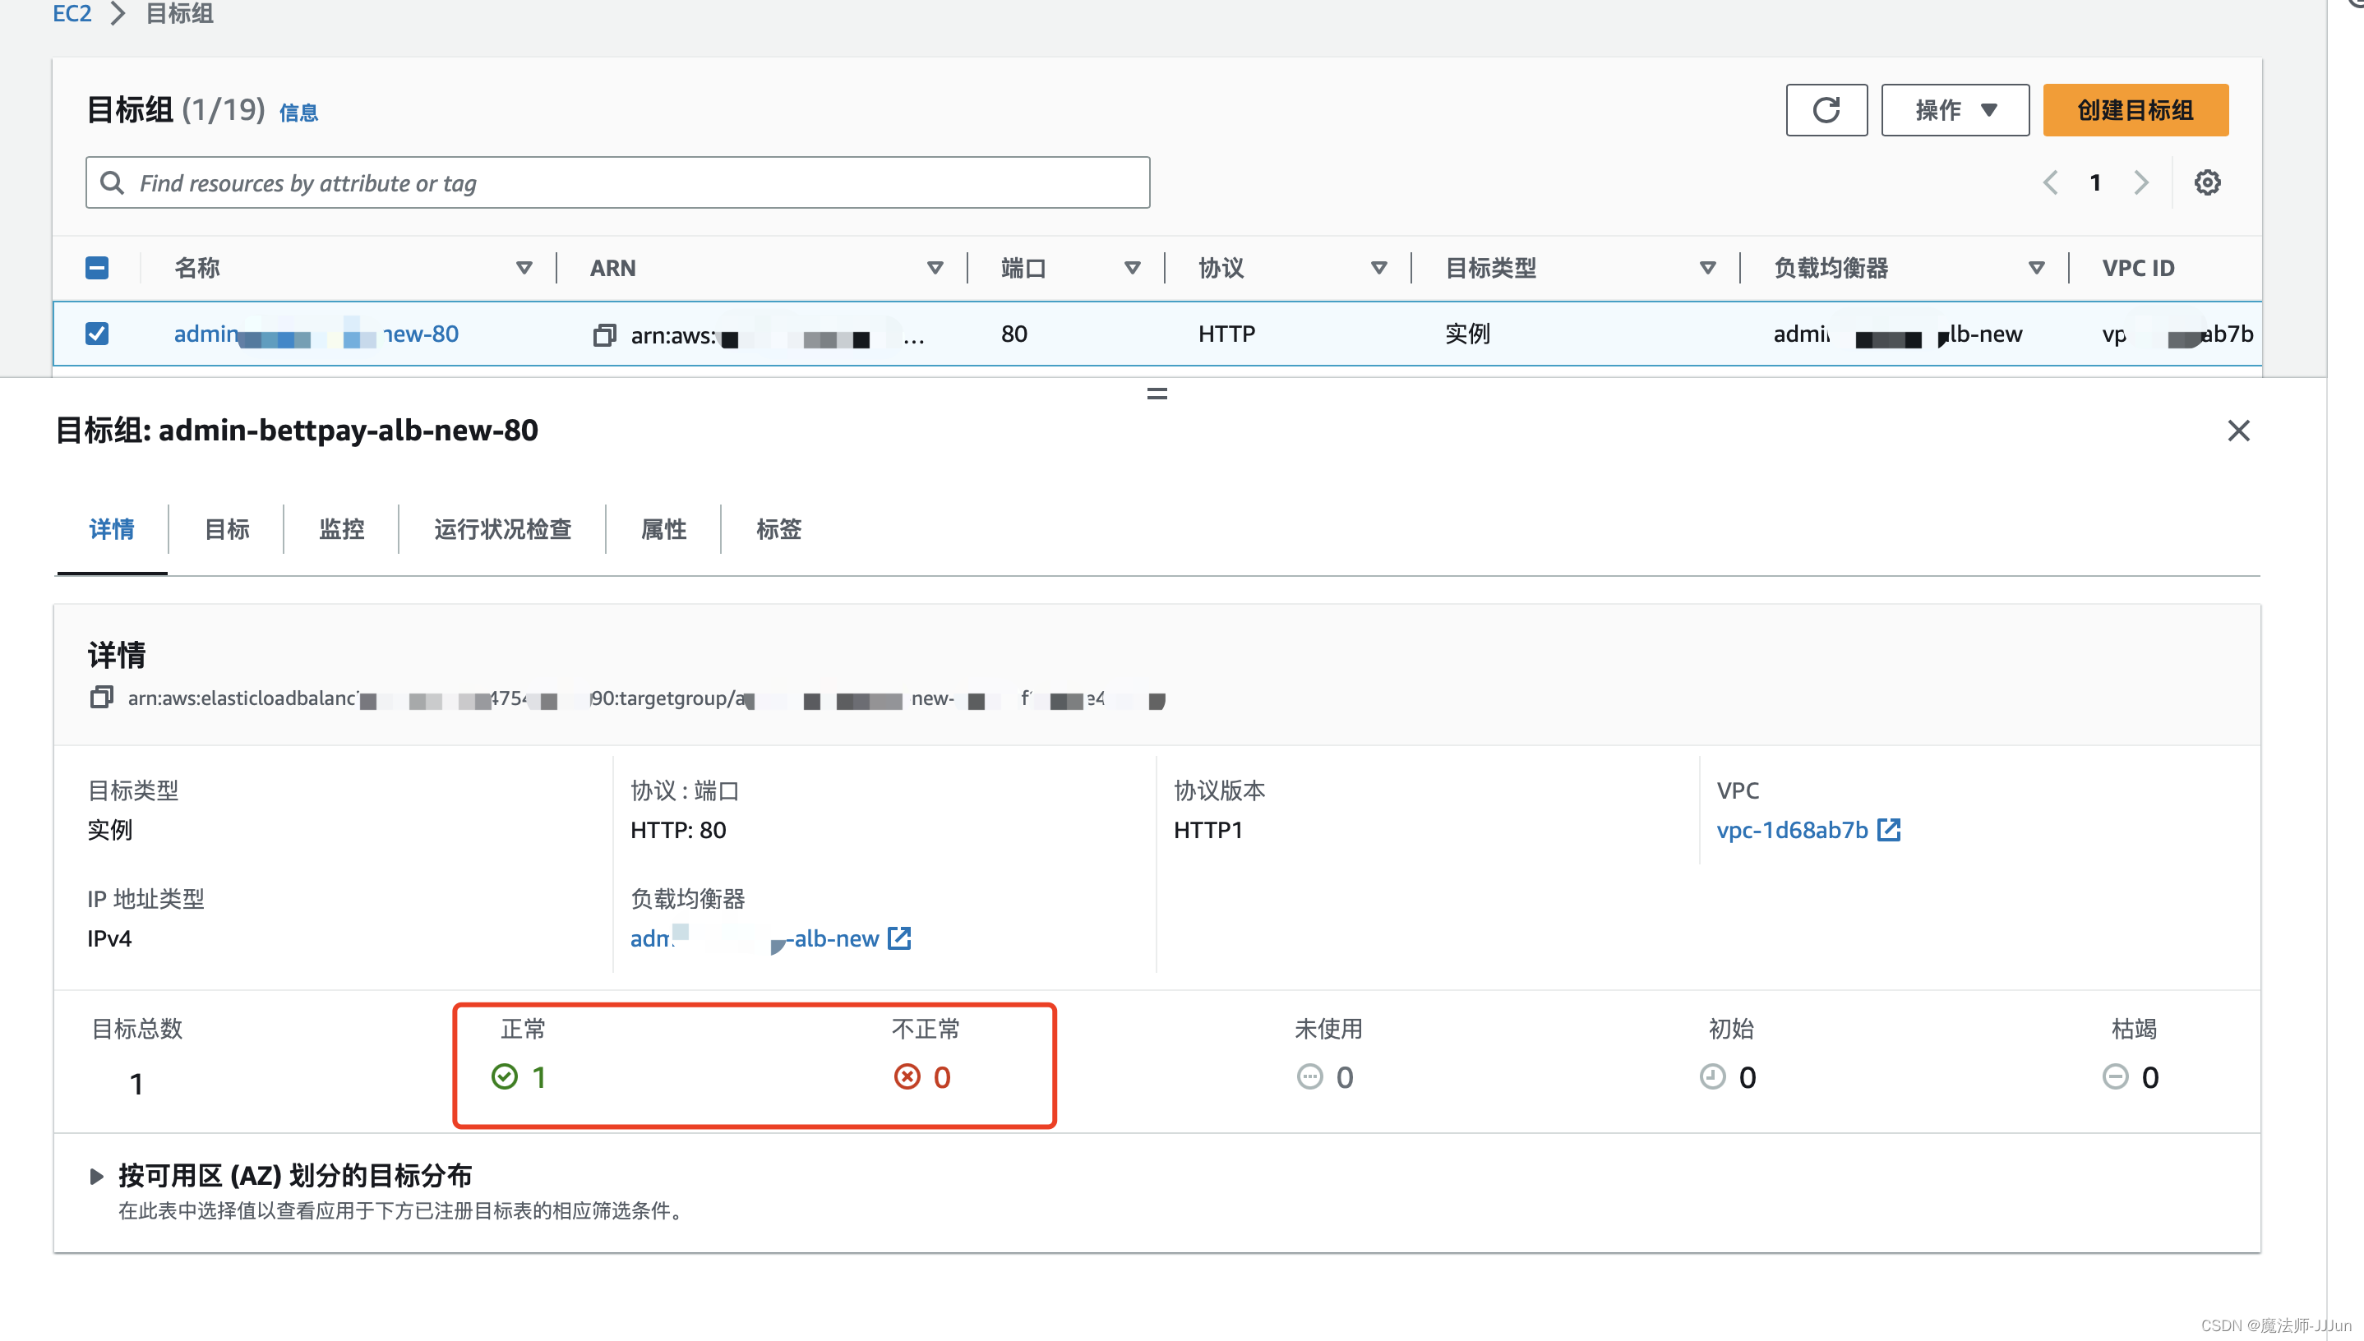
Task: Click the unhealthy targets cross icon
Action: 907,1076
